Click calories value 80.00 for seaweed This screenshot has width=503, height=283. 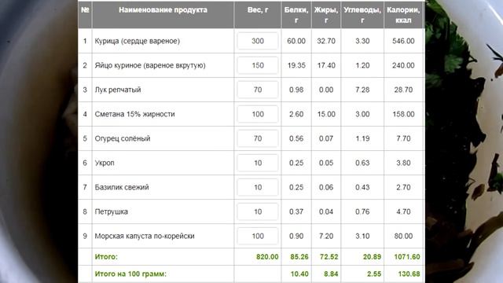[403, 236]
